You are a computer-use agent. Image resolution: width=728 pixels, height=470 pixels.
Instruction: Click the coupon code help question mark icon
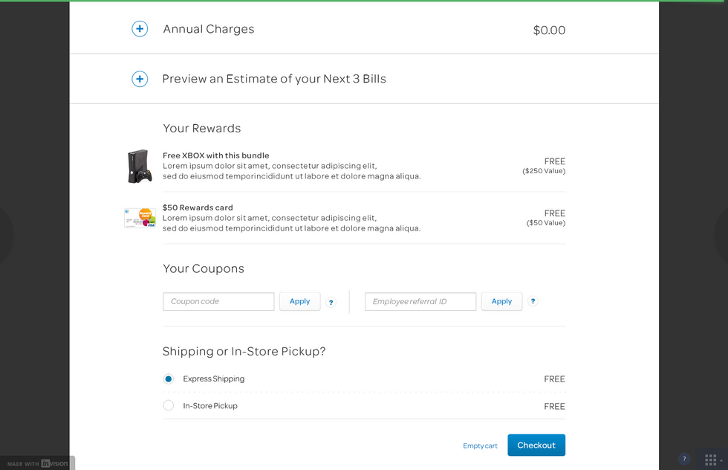[331, 302]
